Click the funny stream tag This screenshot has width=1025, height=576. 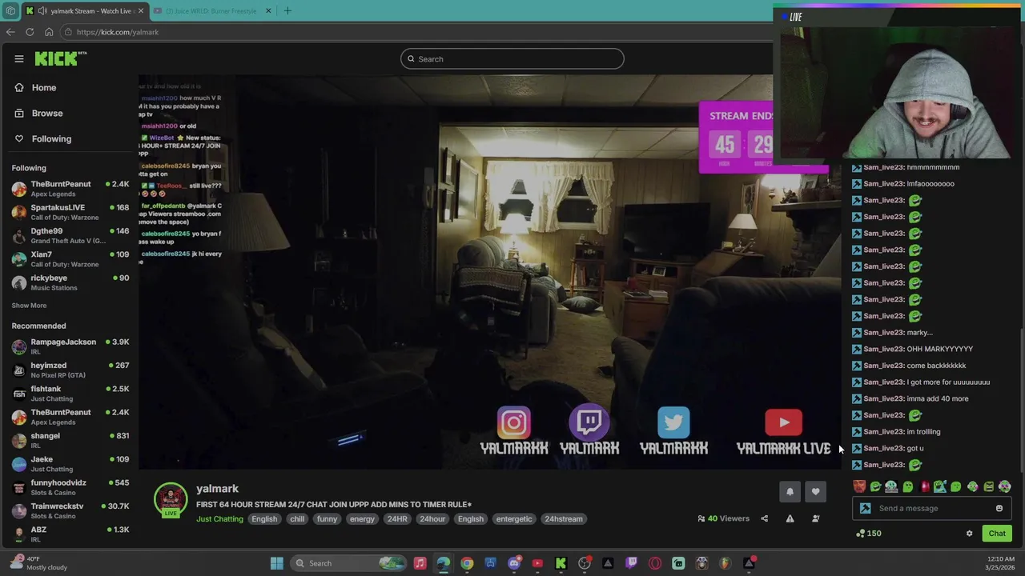click(x=327, y=519)
